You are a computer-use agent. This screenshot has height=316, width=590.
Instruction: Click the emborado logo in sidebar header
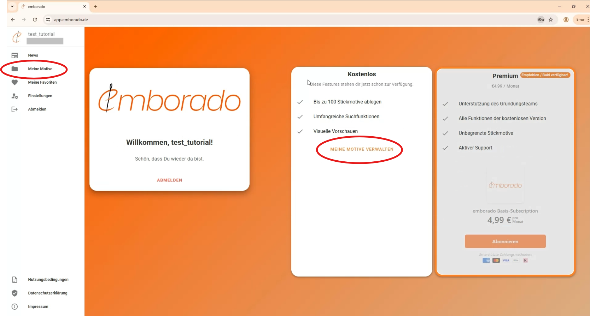17,37
